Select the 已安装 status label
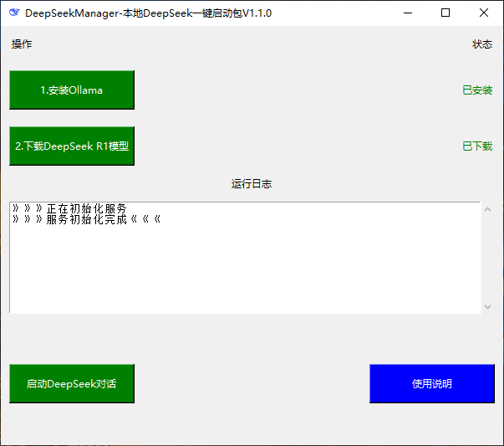Viewport: 504px width, 446px height. tap(477, 90)
